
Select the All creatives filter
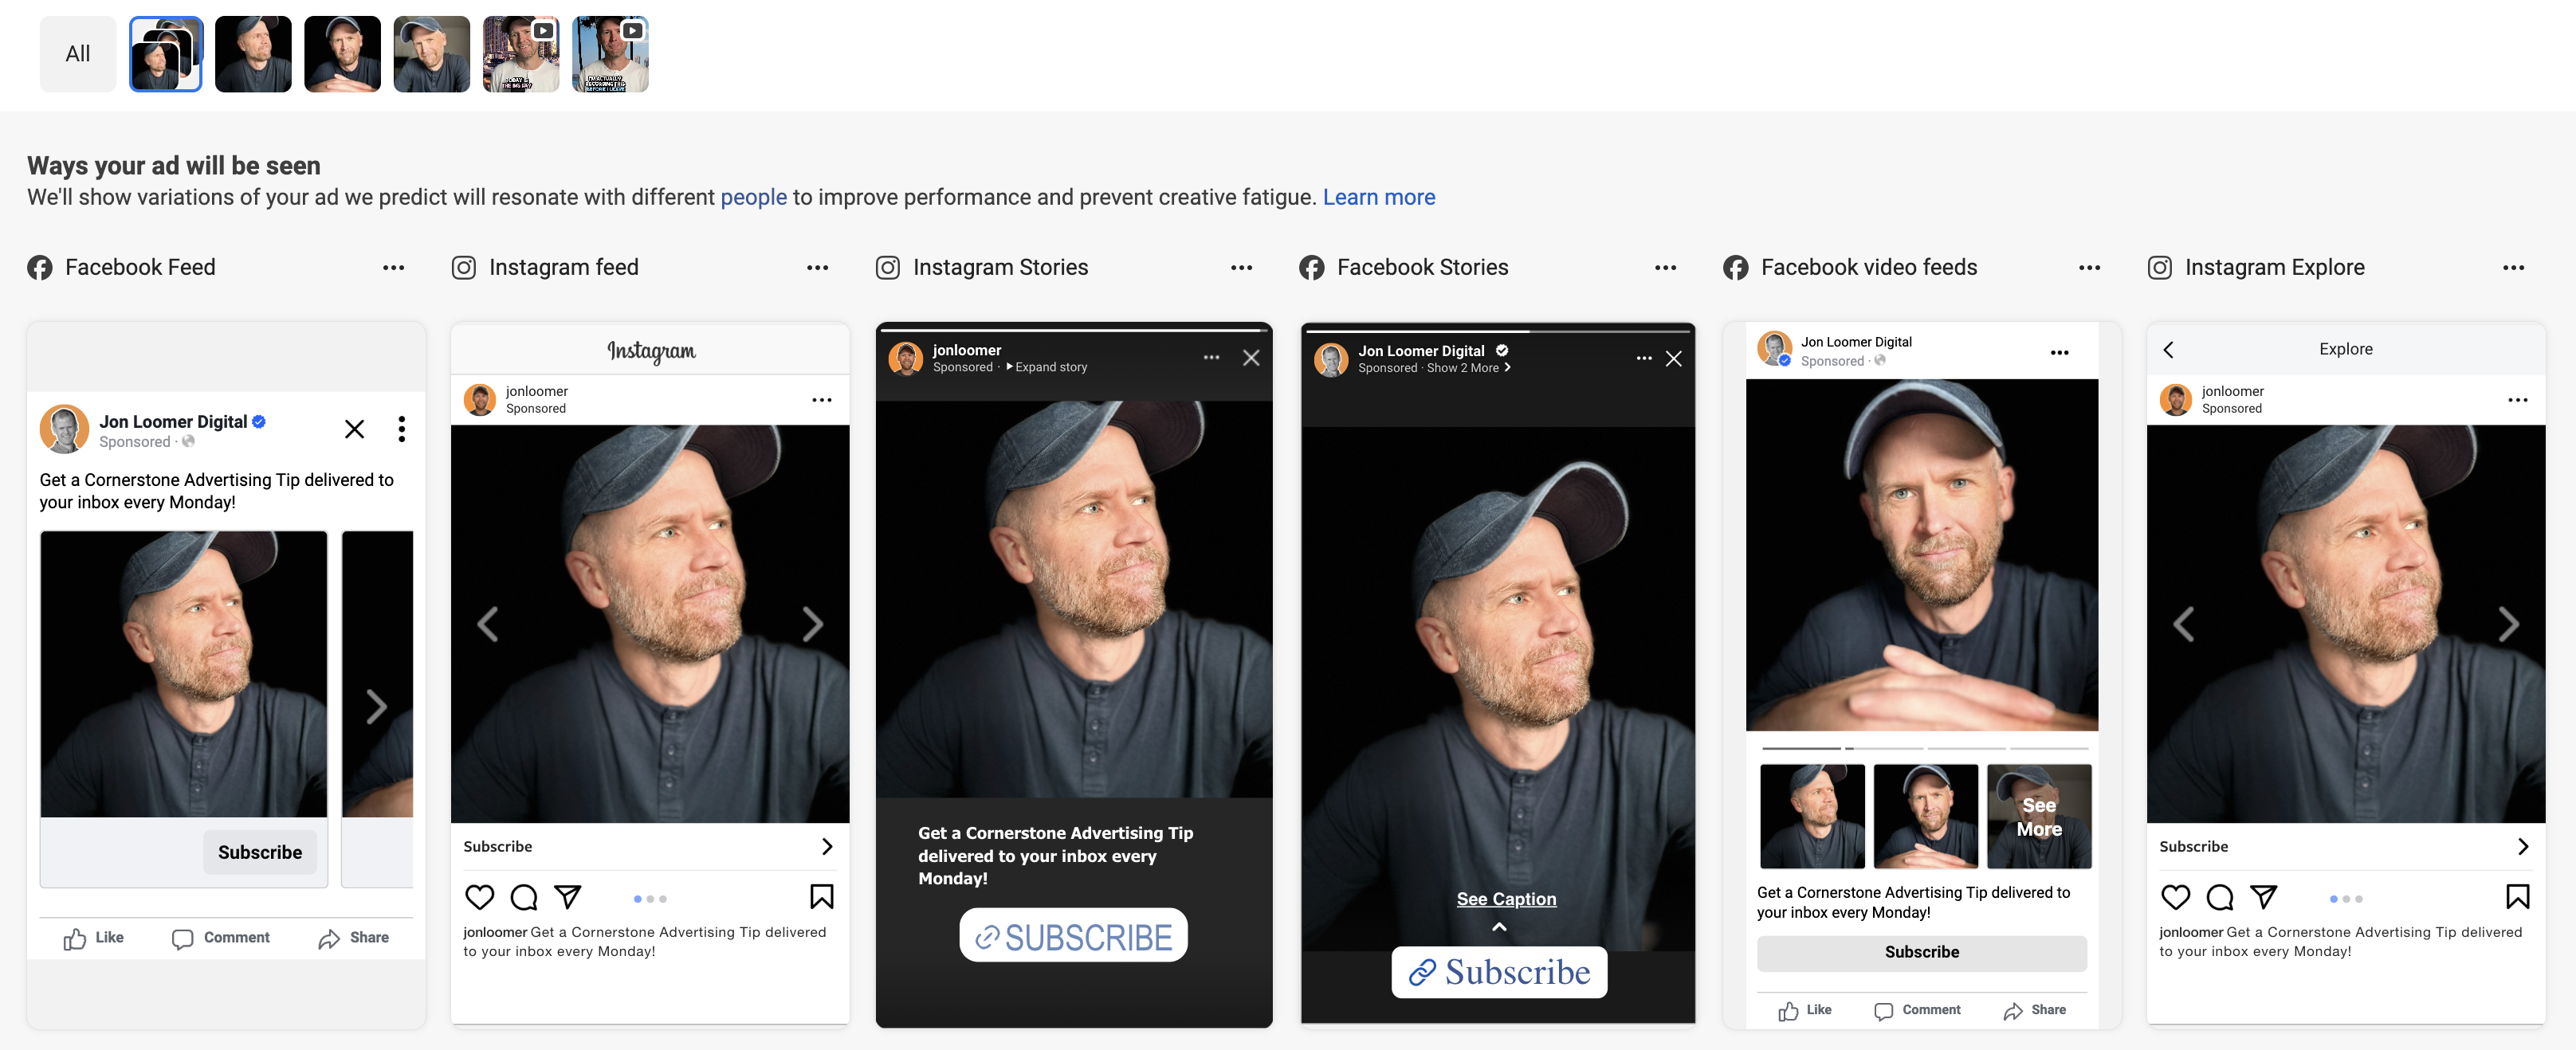(x=78, y=54)
